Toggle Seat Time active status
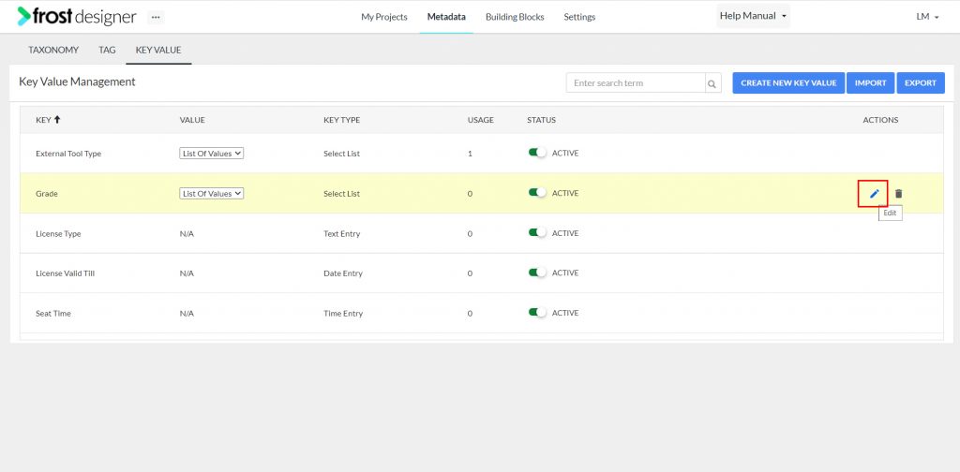 click(537, 313)
